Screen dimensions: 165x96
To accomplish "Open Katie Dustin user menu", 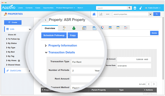I will 153,8.
